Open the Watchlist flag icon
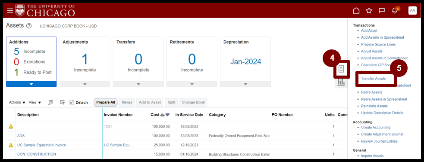Screen dimensions: 424x162 point(382,10)
